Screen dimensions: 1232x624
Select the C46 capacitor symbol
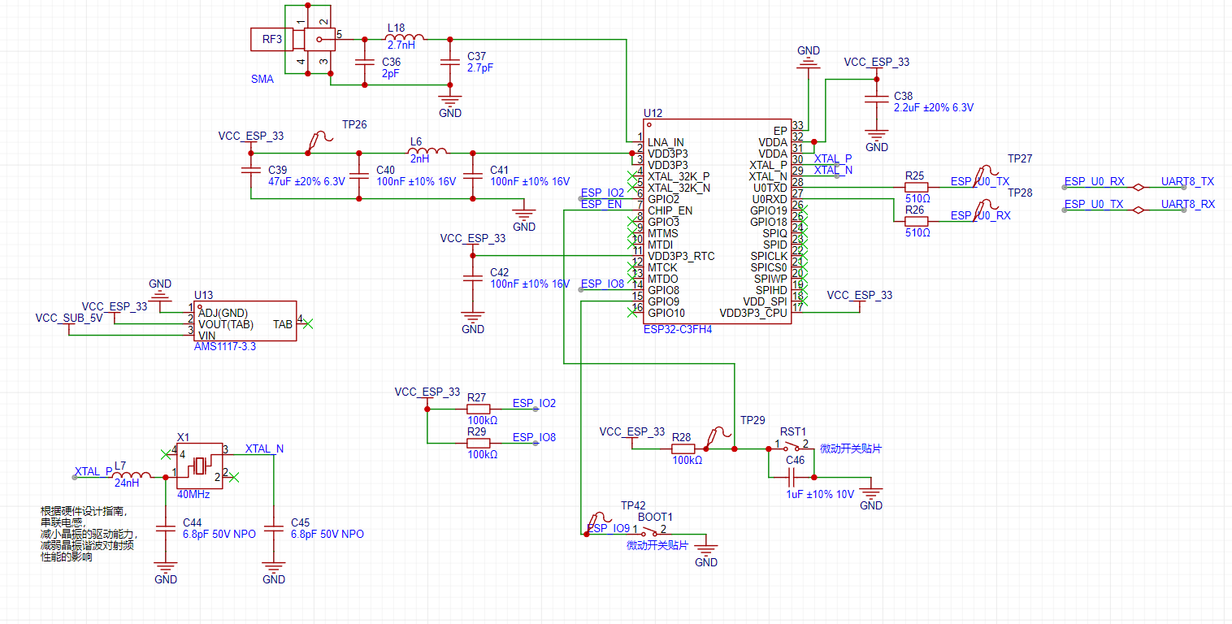[x=792, y=477]
